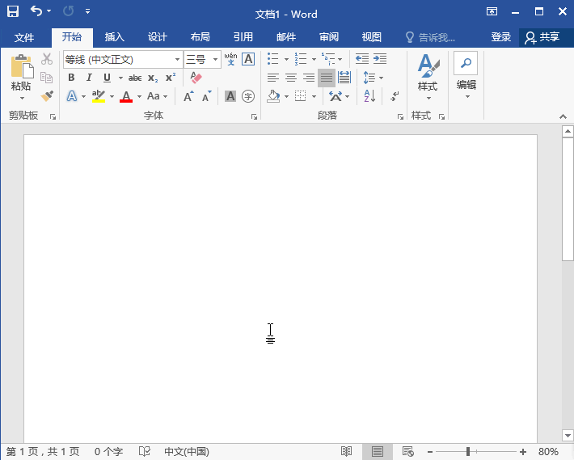Open the font size dropdown
Viewport: 574px width, 460px height.
215,60
